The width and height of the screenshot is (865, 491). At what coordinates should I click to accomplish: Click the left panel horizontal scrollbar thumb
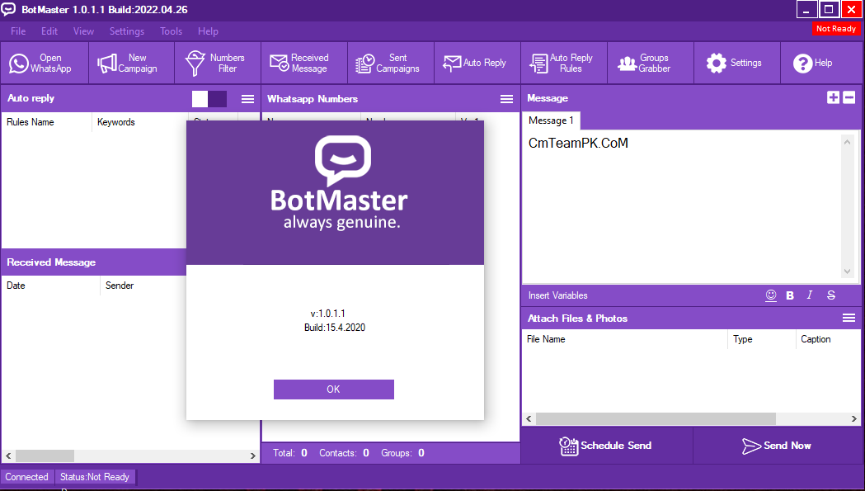pyautogui.click(x=45, y=456)
